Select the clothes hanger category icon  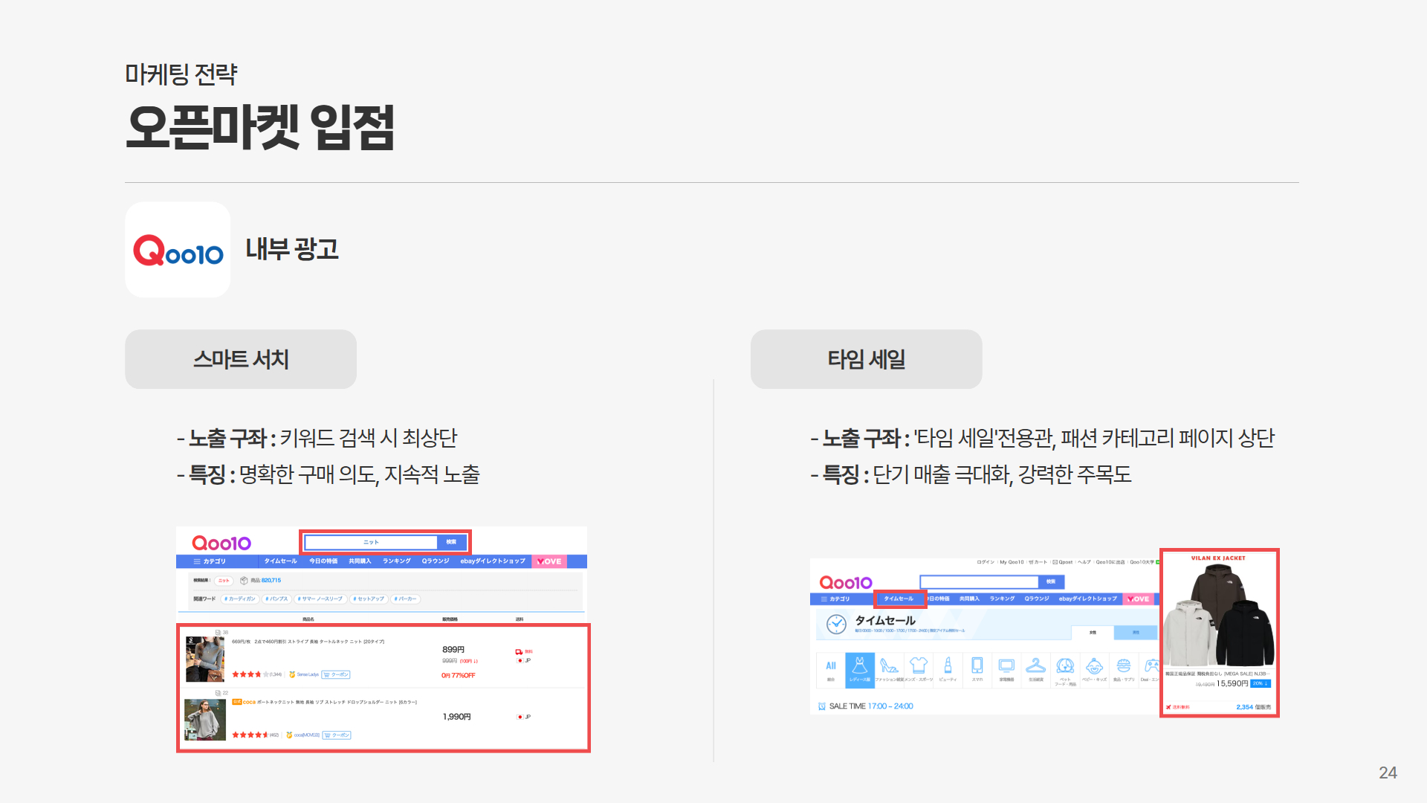point(1035,667)
